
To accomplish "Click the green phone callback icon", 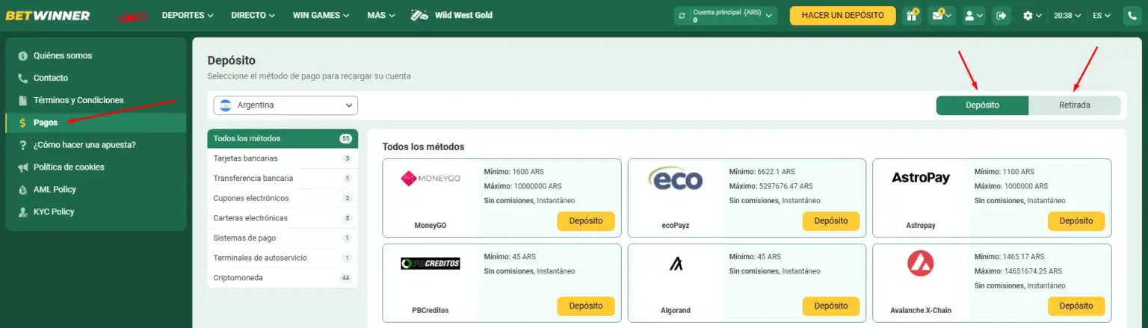I will click(x=1132, y=16).
